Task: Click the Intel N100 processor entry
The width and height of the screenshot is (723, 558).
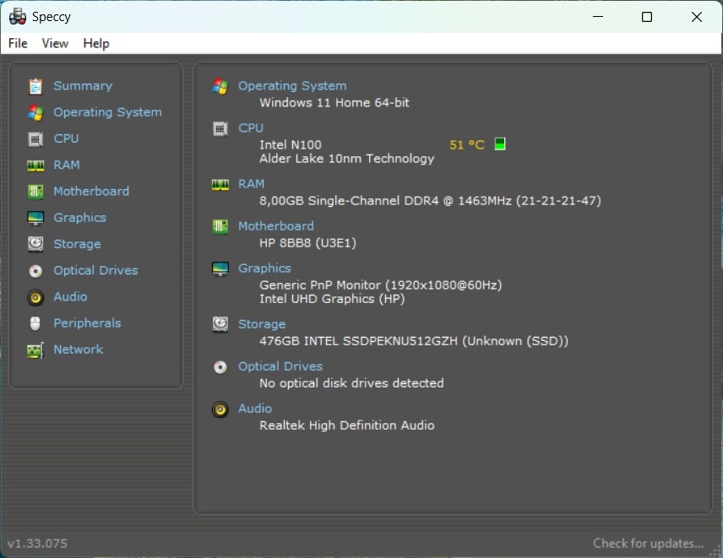Action: 291,144
